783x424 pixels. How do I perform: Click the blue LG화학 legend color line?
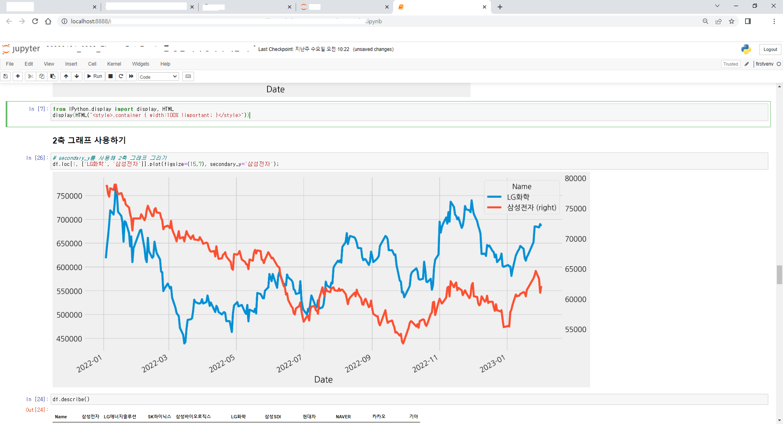coord(494,197)
